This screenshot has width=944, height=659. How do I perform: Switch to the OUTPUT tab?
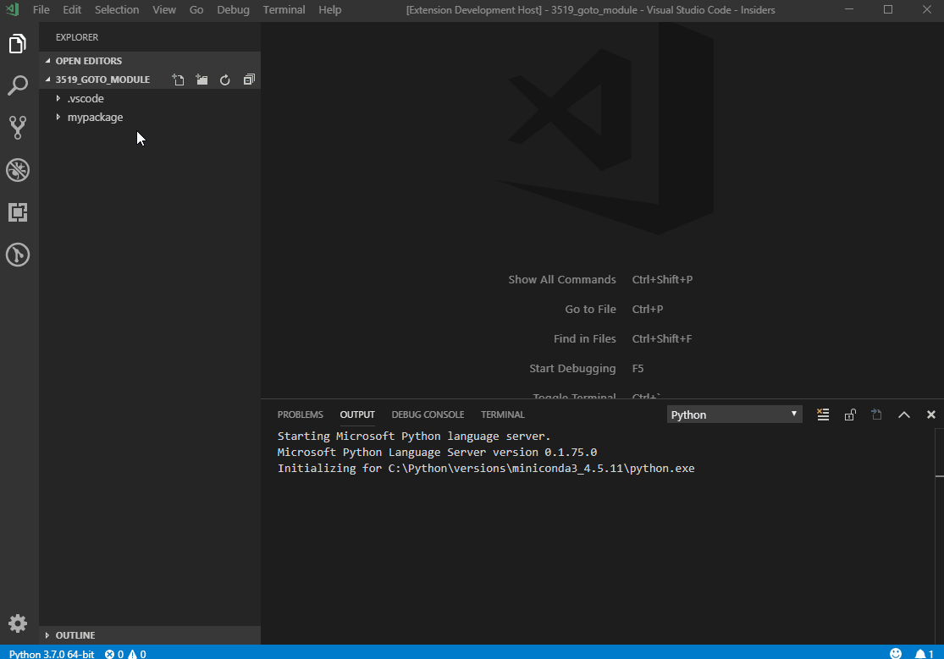tap(357, 414)
